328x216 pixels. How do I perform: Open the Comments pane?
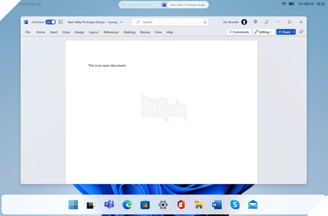239,32
